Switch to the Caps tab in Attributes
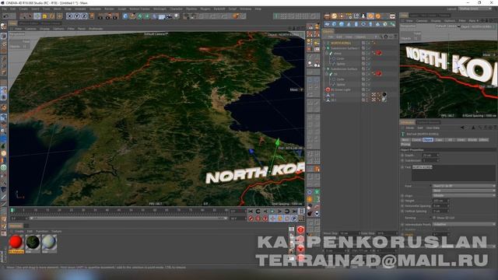The image size is (498, 280). (439, 140)
